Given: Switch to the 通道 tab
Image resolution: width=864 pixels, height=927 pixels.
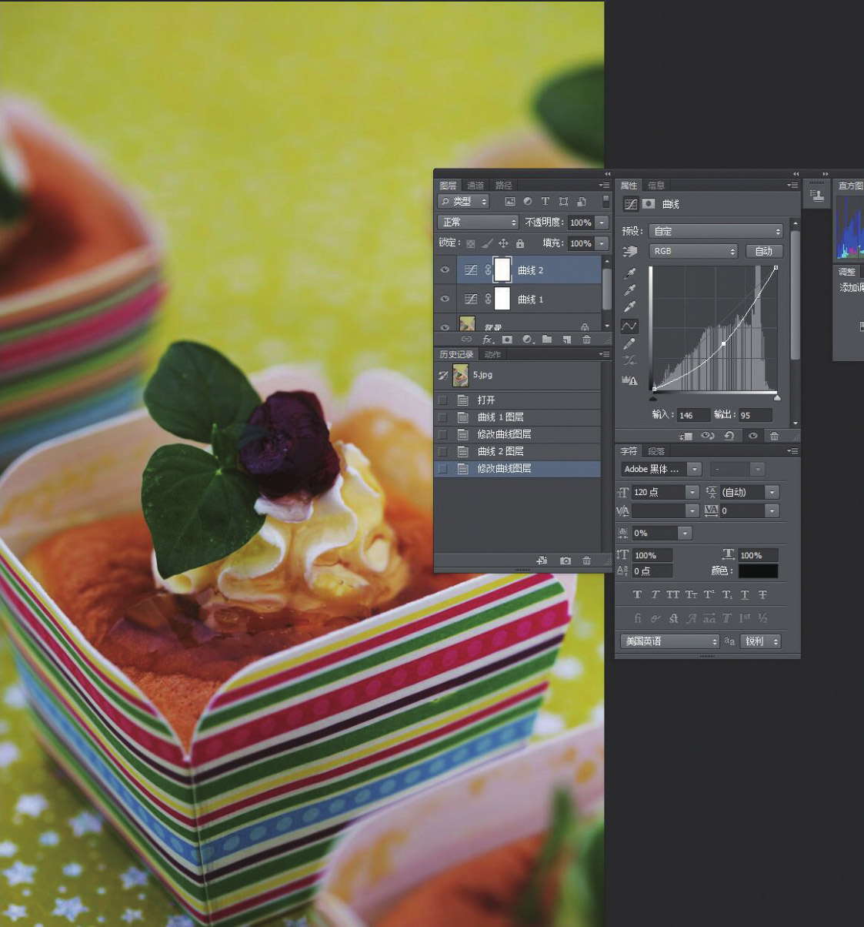Looking at the screenshot, I should 475,186.
